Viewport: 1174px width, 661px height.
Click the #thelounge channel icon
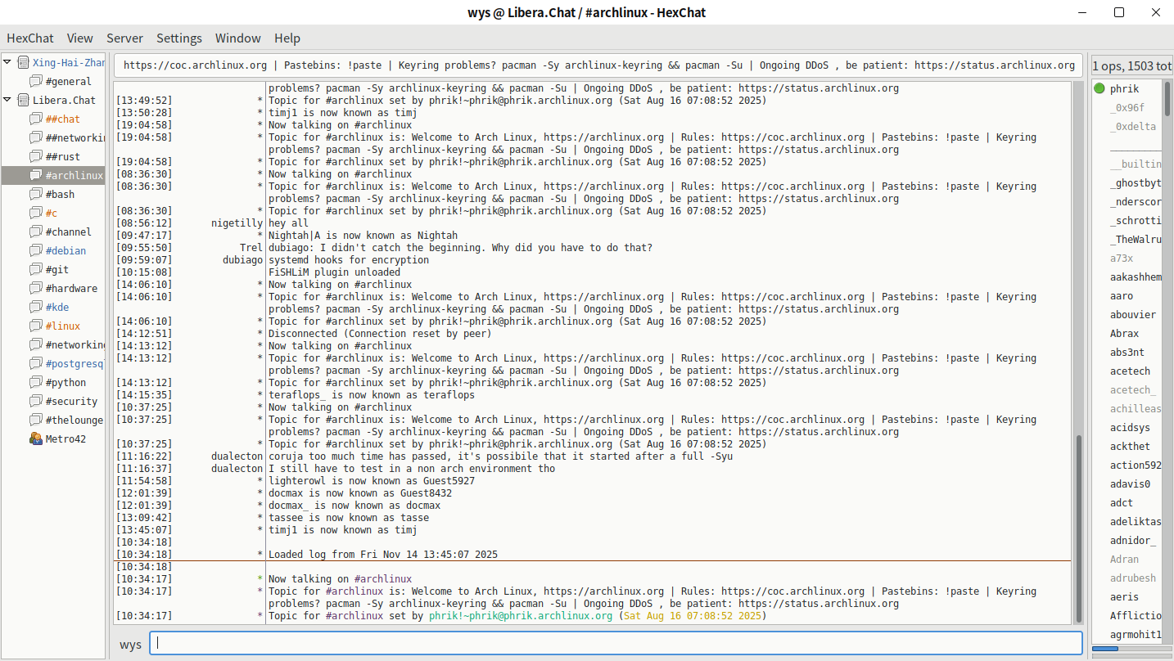(x=36, y=420)
